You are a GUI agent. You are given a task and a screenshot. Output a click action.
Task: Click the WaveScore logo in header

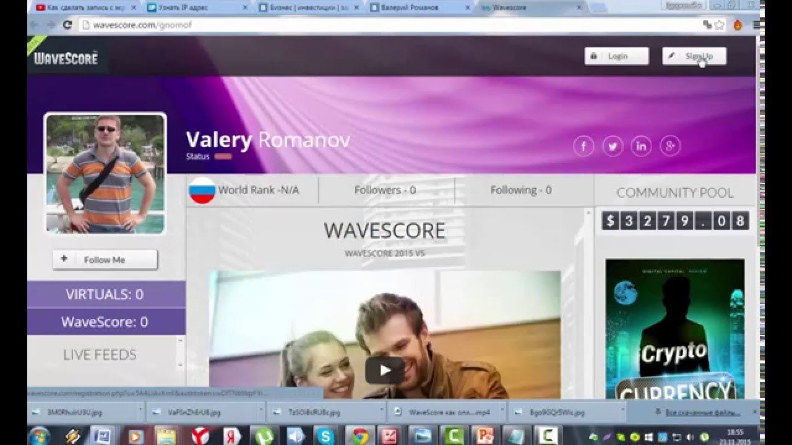click(66, 59)
